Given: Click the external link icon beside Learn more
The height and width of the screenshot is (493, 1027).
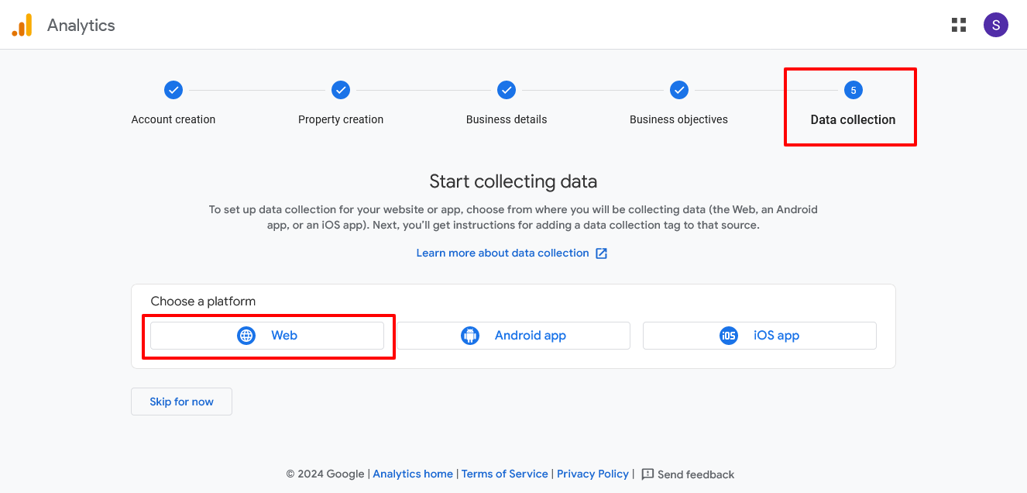Looking at the screenshot, I should (x=602, y=253).
